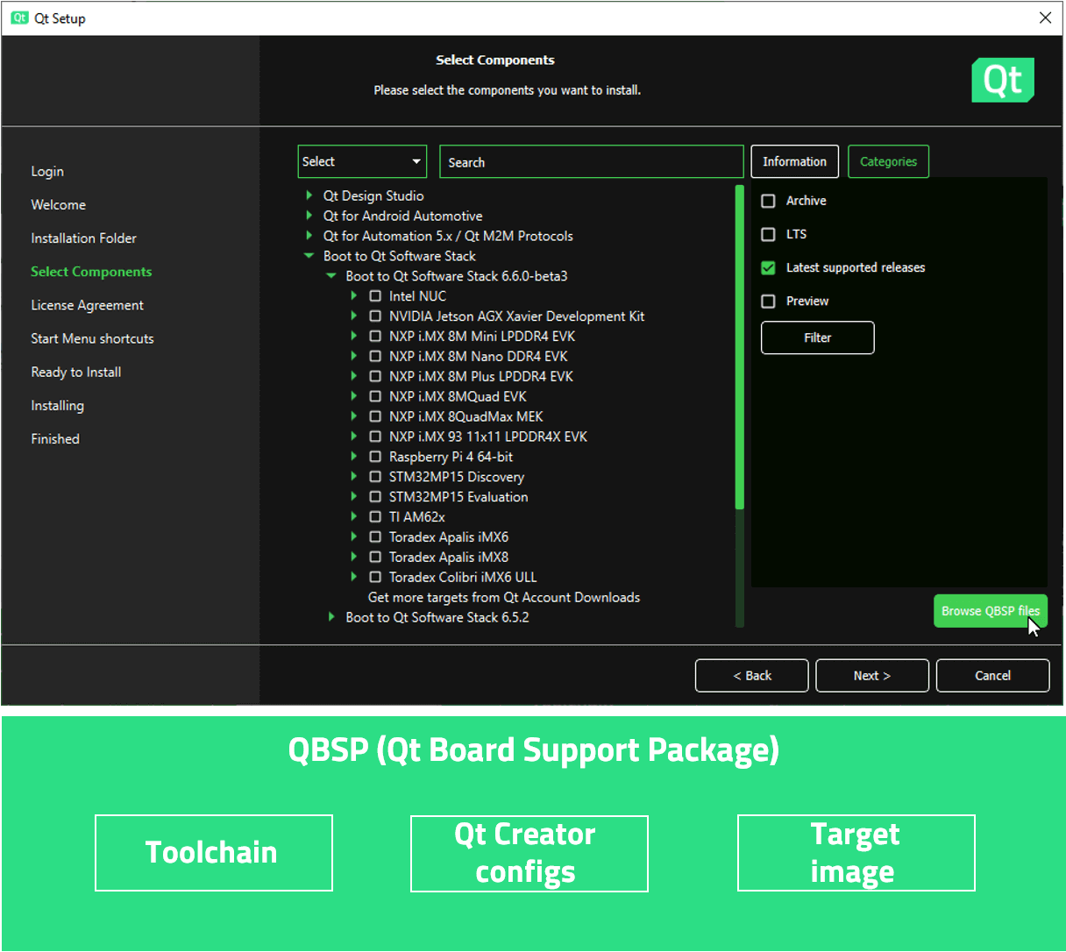Uncheck Latest supported releases
The width and height of the screenshot is (1066, 952).
point(769,267)
